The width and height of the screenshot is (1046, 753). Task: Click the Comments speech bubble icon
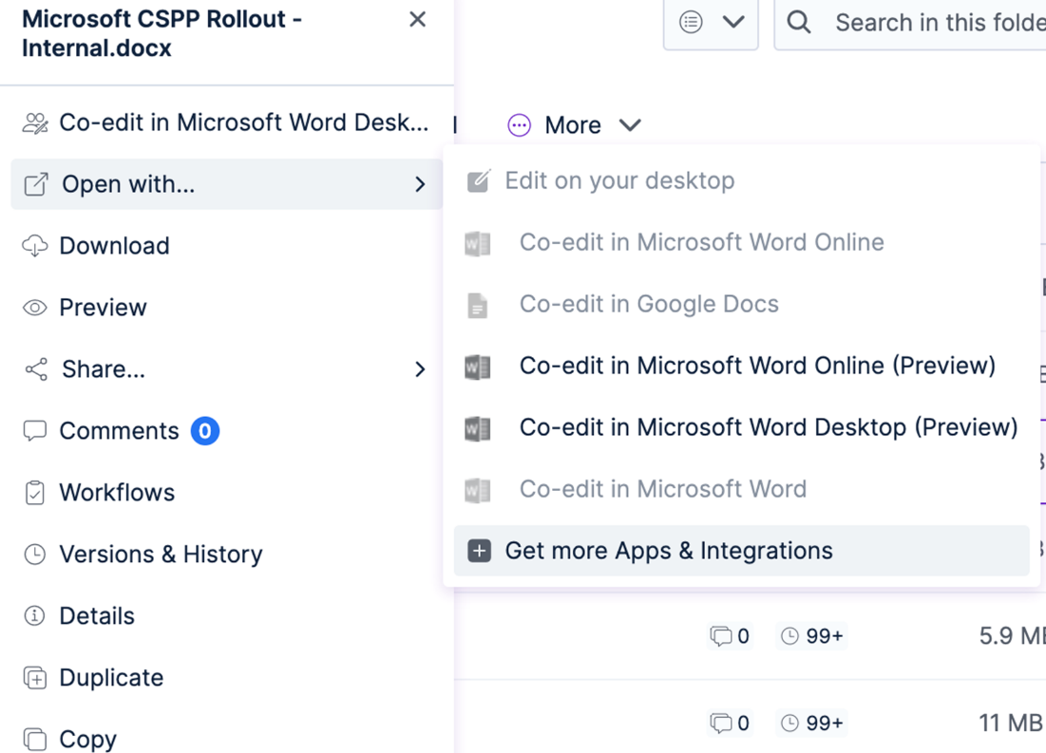click(35, 431)
